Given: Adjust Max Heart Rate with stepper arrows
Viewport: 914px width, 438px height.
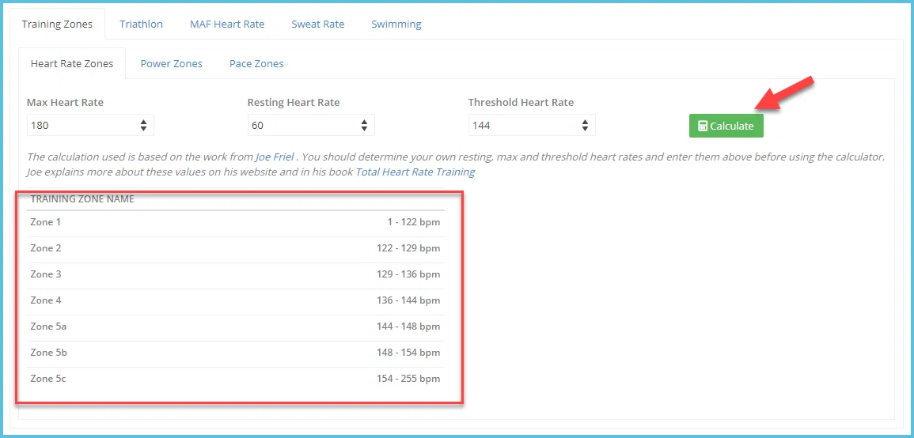Looking at the screenshot, I should tap(143, 125).
